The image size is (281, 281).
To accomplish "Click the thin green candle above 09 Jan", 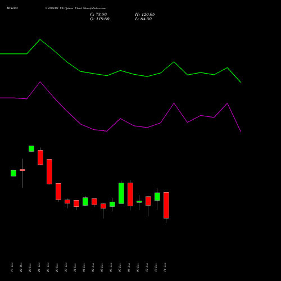I will point(139,202).
